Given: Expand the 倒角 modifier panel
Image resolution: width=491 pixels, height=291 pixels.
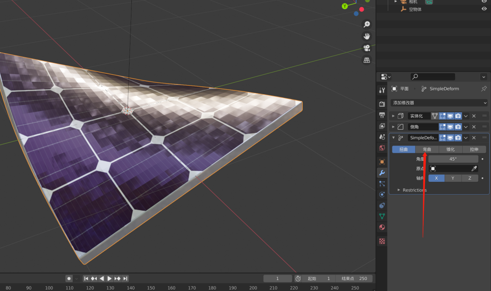Looking at the screenshot, I should point(393,127).
